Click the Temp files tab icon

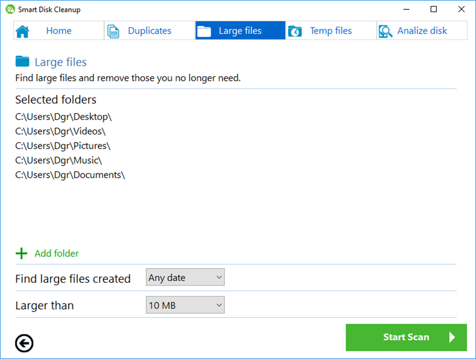[x=295, y=30]
